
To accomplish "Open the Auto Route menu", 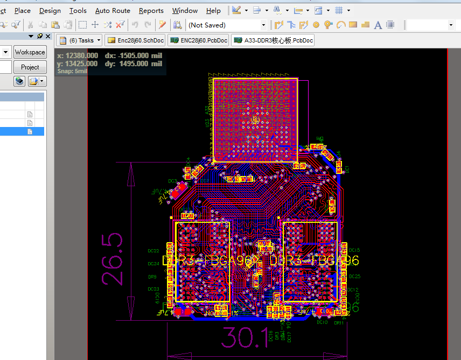I will coord(113,11).
